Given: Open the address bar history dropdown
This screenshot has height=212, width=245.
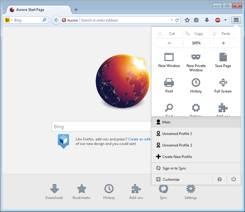Looking at the screenshot, I should pos(172,20).
